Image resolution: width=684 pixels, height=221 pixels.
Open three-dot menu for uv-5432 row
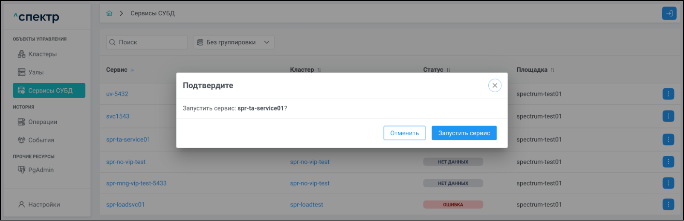(x=668, y=94)
